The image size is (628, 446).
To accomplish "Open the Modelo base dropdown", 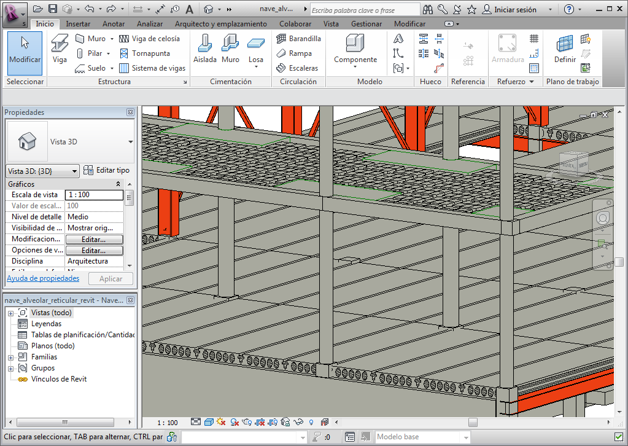I will point(466,437).
